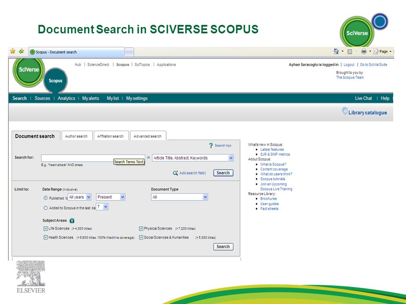406x304 pixels.
Task: Switch to the Affiliation search tab
Action: coord(111,136)
